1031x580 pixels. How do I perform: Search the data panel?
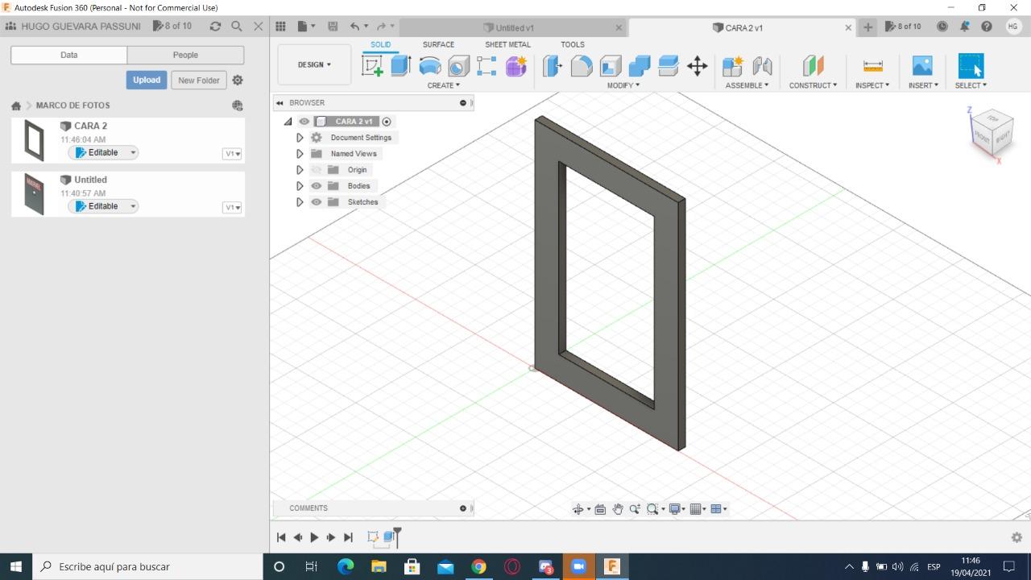coord(237,27)
